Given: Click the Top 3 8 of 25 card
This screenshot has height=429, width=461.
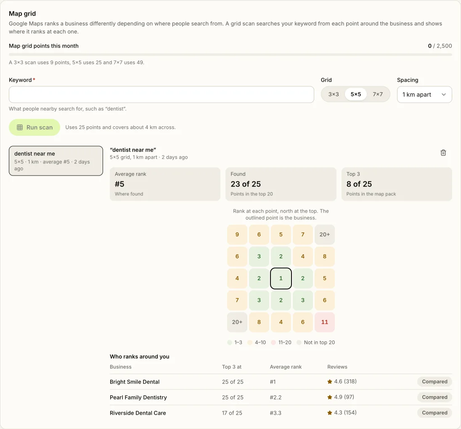Looking at the screenshot, I should [x=397, y=184].
